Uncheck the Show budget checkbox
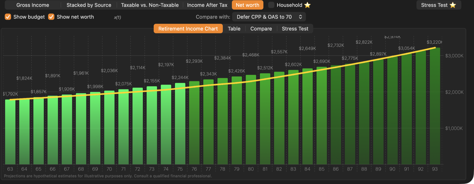 (8, 17)
